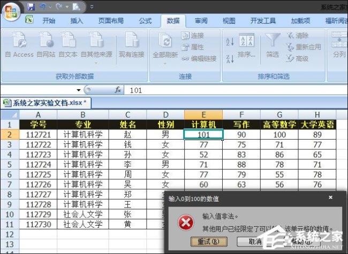Click 连接 in the connections group
Image resolution: width=348 pixels, height=254 pixels.
[193, 35]
